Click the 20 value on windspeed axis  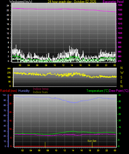coord(8,15)
